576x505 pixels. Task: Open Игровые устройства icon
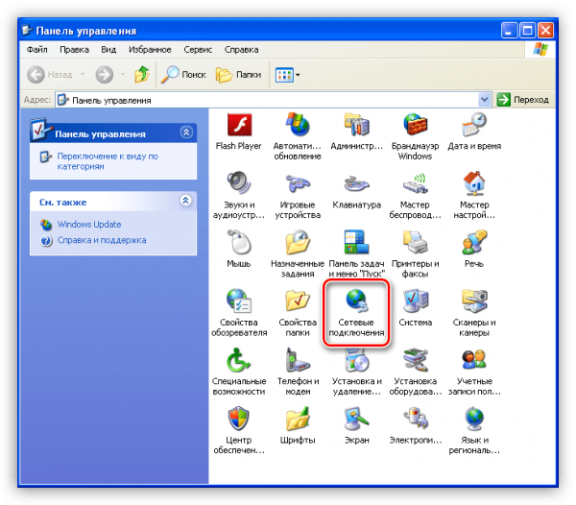[x=298, y=183]
